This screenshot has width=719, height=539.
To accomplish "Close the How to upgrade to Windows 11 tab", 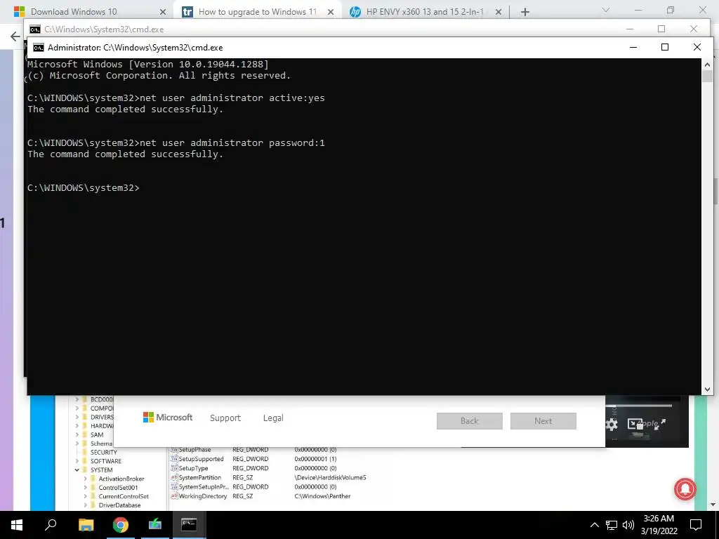I will click(x=331, y=12).
